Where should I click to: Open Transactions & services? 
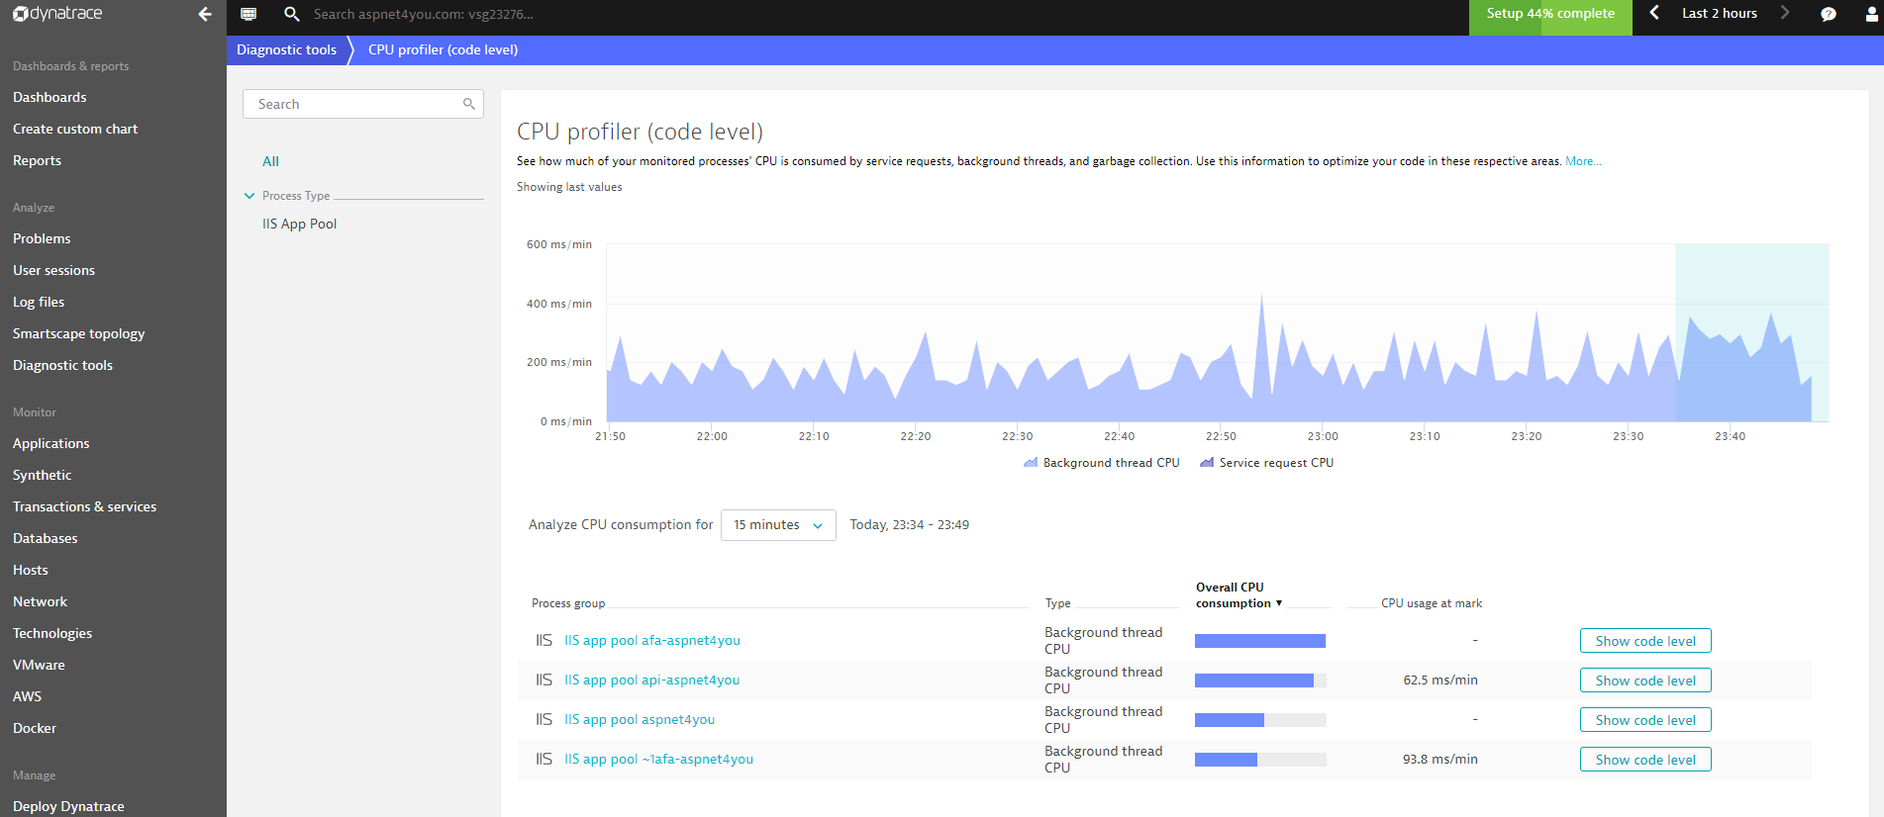84,506
